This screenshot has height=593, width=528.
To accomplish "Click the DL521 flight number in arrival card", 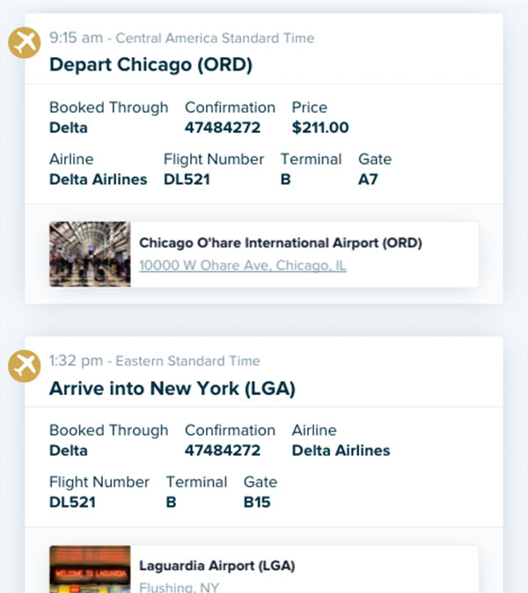I will click(73, 502).
